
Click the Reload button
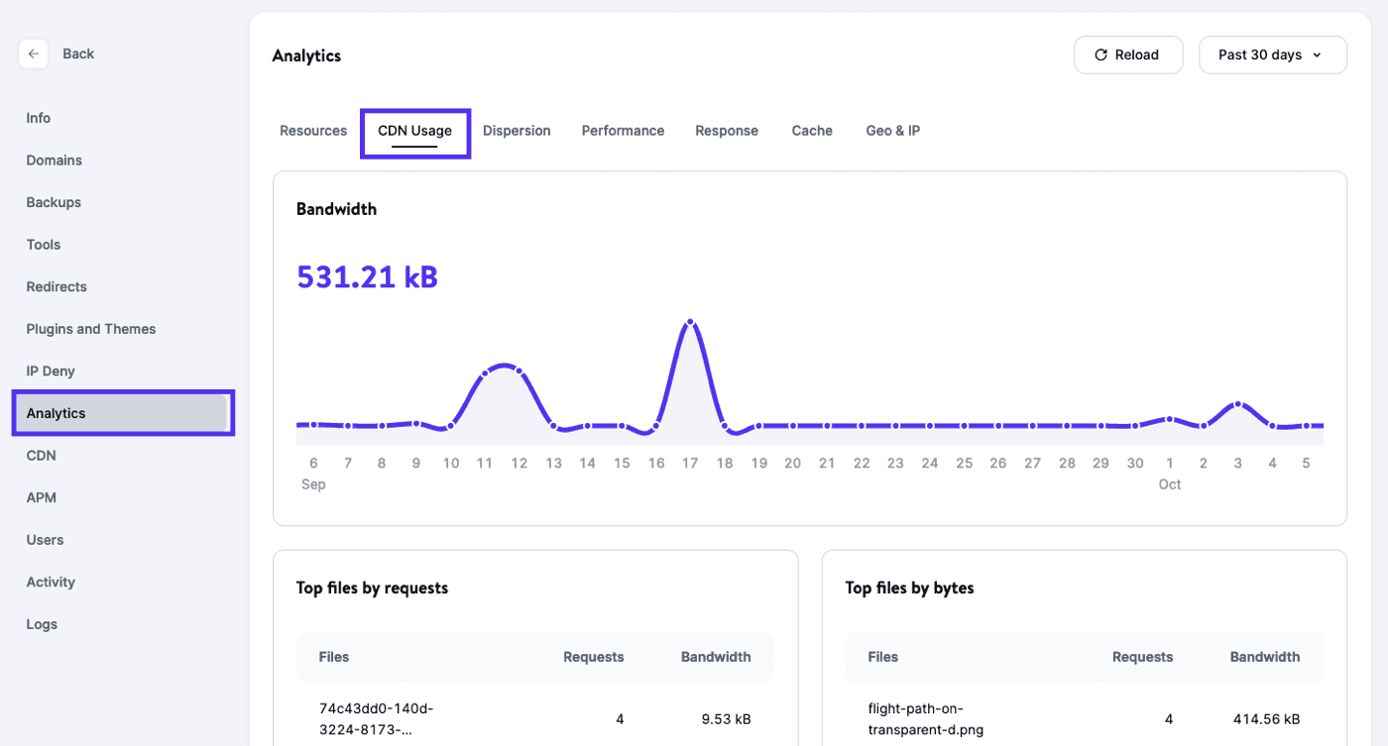1128,54
